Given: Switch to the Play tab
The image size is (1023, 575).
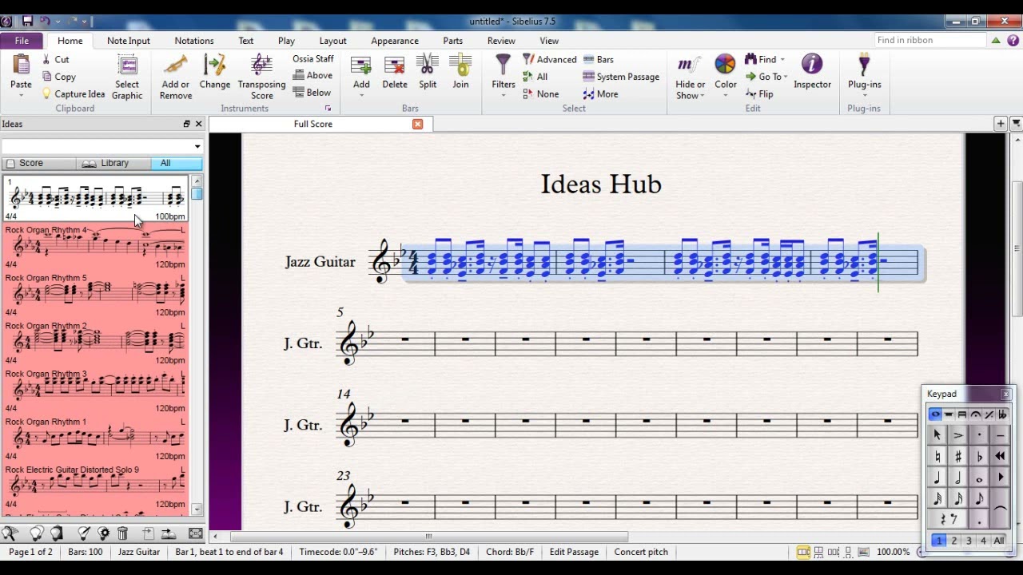Looking at the screenshot, I should tap(286, 41).
